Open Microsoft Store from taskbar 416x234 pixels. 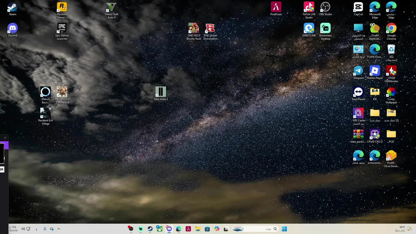207,229
